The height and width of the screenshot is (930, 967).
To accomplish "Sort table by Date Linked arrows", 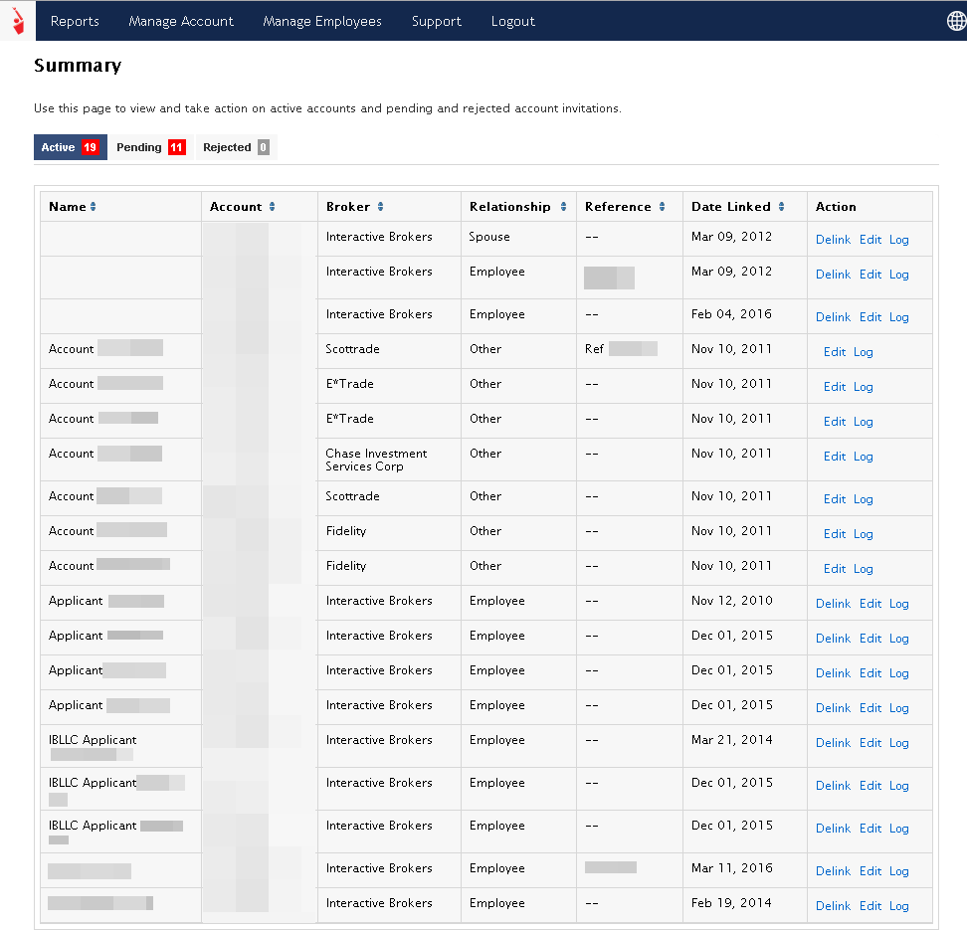I will [x=781, y=207].
